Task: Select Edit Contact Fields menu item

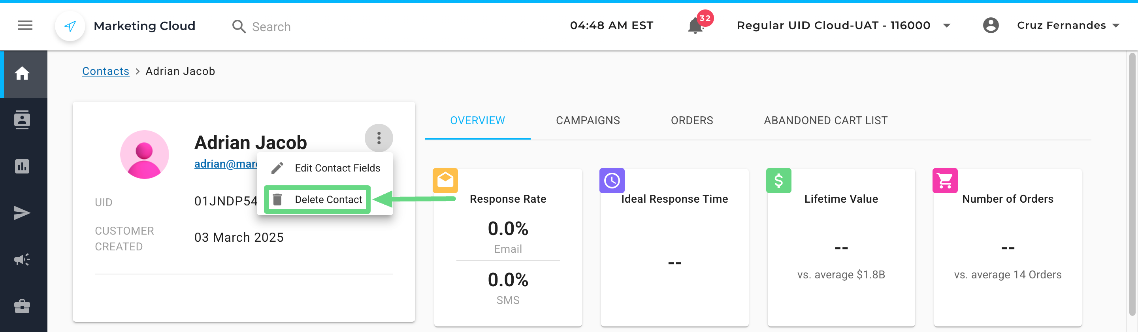Action: click(x=325, y=168)
